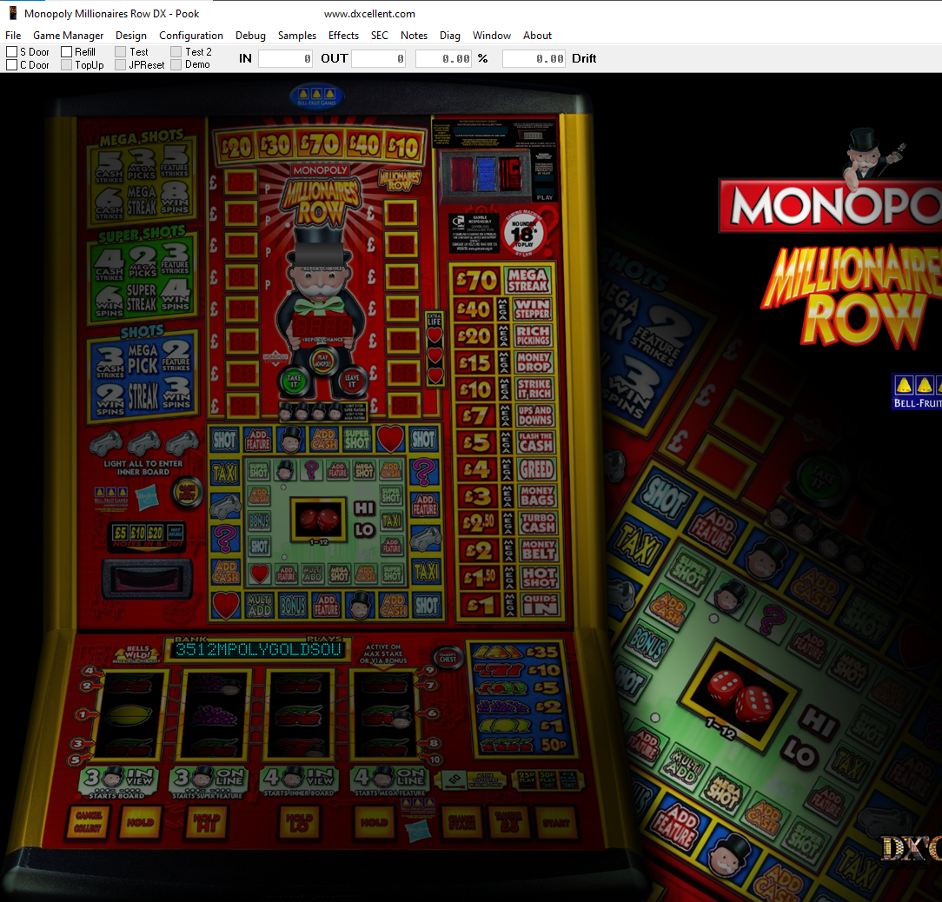Click the Money Bags feature tile
The height and width of the screenshot is (902, 942).
[x=536, y=496]
